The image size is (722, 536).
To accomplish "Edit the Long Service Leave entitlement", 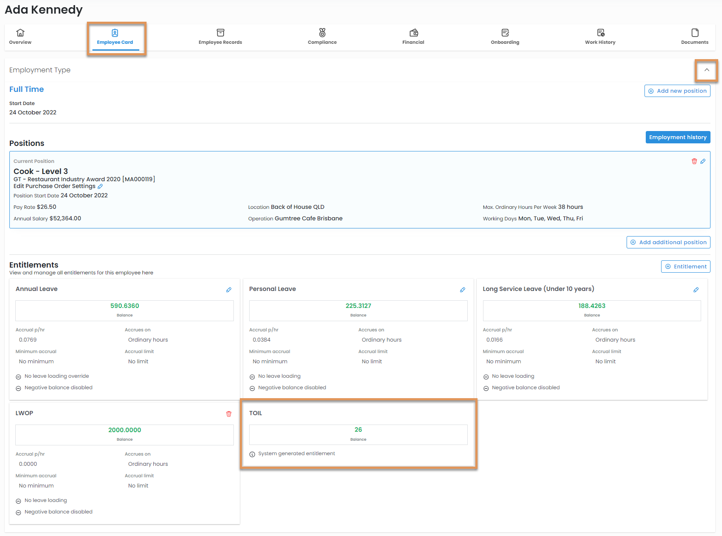I will pyautogui.click(x=696, y=290).
